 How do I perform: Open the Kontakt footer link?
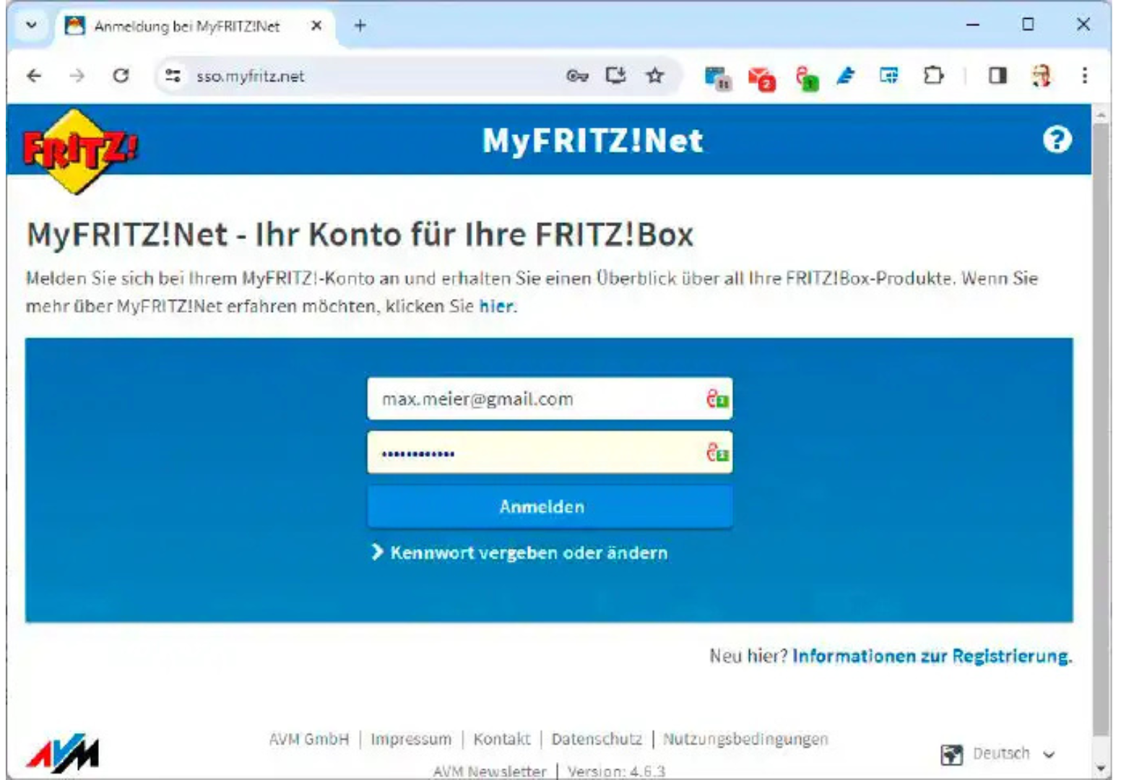(502, 740)
